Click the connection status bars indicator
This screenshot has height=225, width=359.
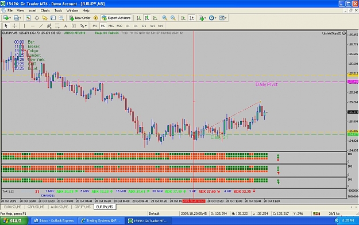(316, 214)
